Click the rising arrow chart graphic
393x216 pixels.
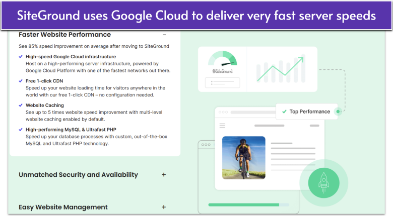(281, 69)
